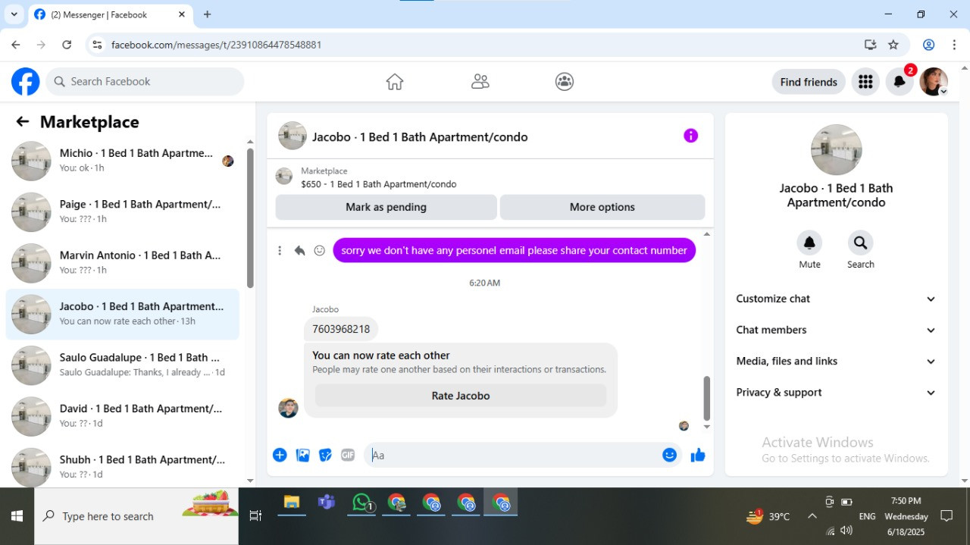Open David apartment conversation
The height and width of the screenshot is (545, 970).
pos(123,416)
